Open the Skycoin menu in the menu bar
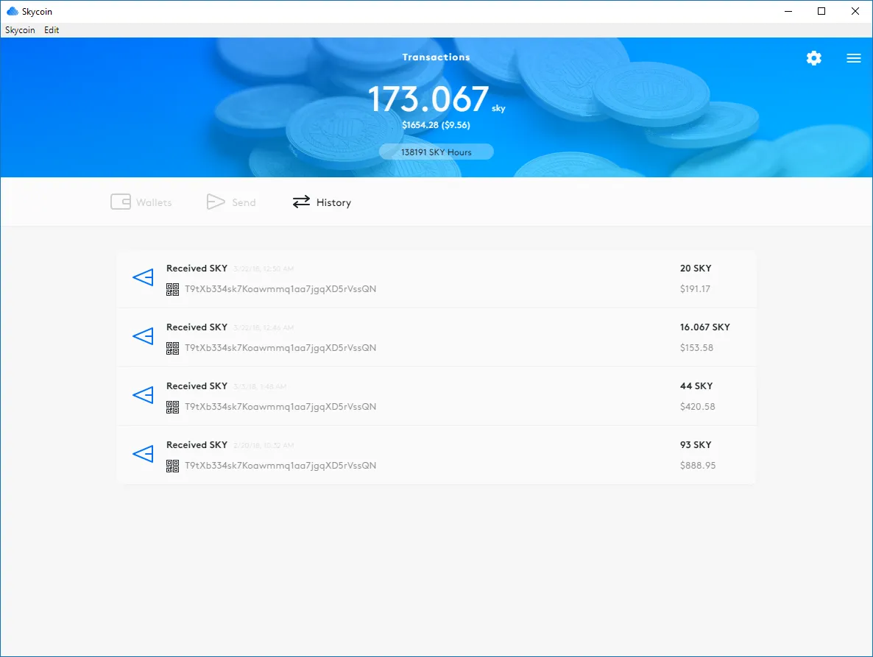Screen dimensions: 873x657 20,30
